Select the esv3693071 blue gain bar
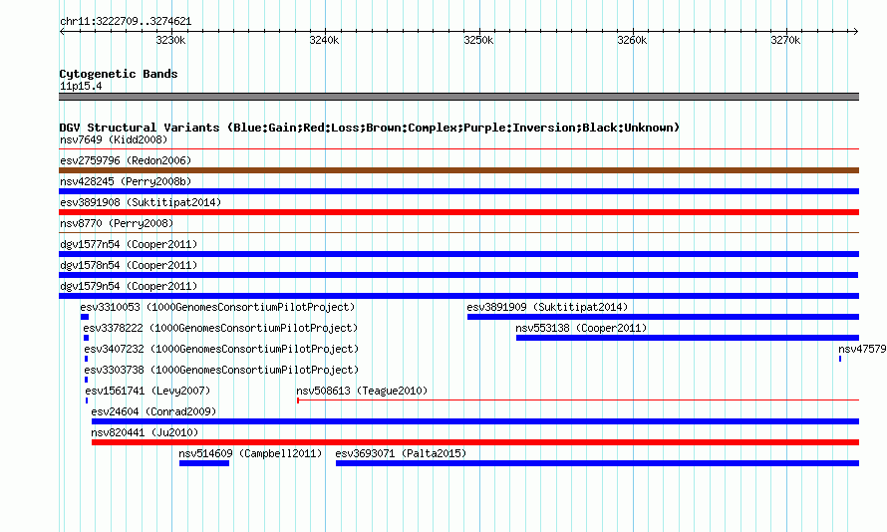This screenshot has width=887, height=532. 597,463
